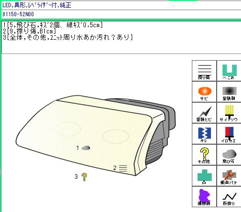Select the 擦り傷 scratch lines icon
241x212 pixels.
[204, 71]
